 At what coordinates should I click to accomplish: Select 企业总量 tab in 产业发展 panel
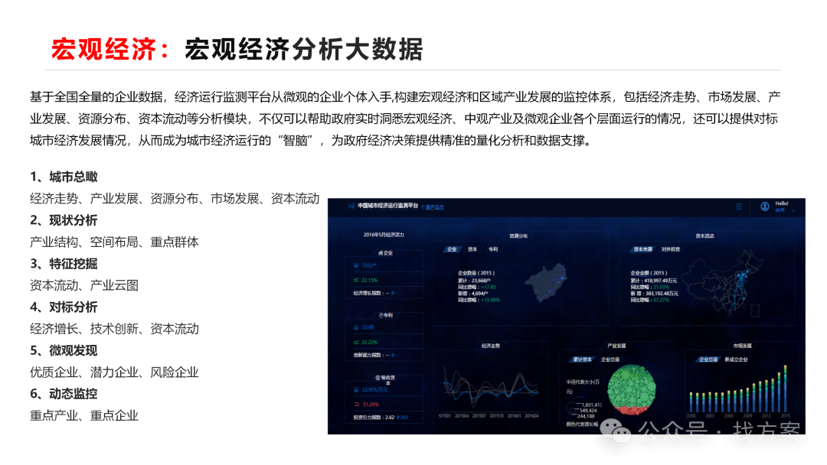click(x=610, y=359)
